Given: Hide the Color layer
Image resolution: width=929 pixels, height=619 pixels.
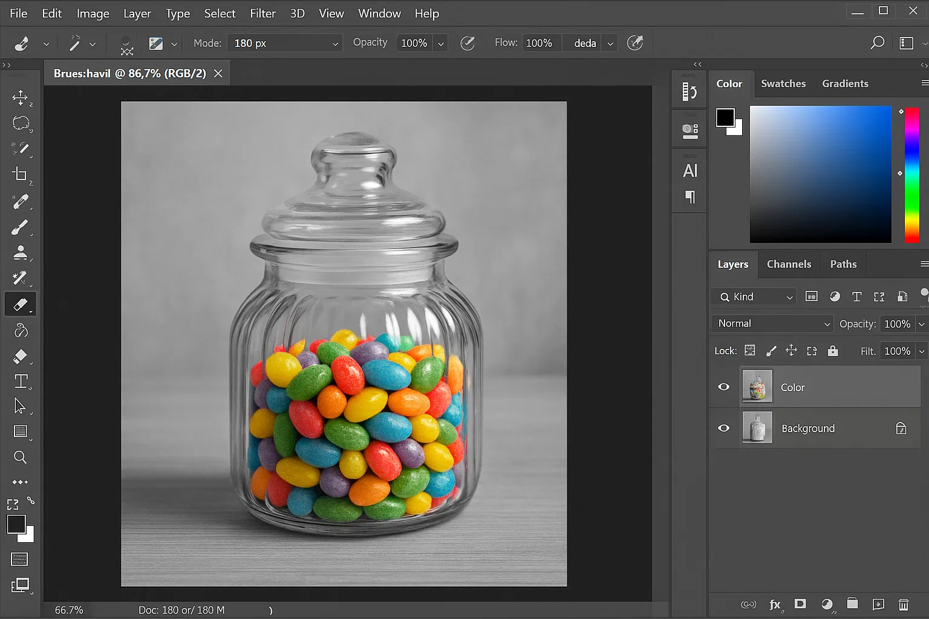Looking at the screenshot, I should tap(723, 387).
